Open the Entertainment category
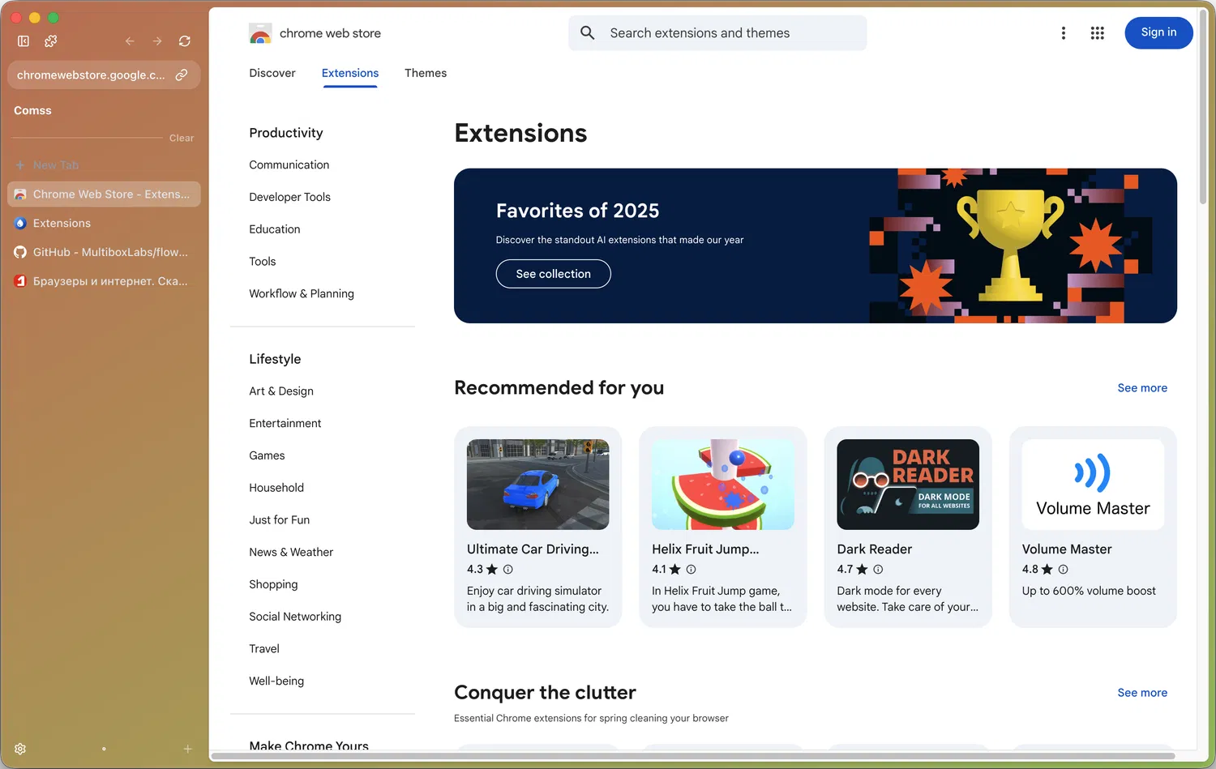This screenshot has width=1216, height=769. [285, 423]
